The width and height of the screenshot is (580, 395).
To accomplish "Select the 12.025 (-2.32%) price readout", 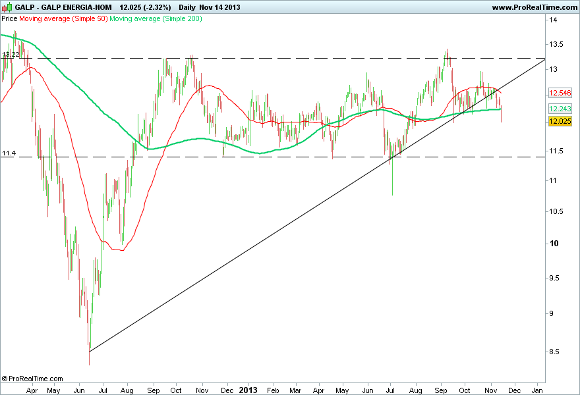I will (x=145, y=7).
